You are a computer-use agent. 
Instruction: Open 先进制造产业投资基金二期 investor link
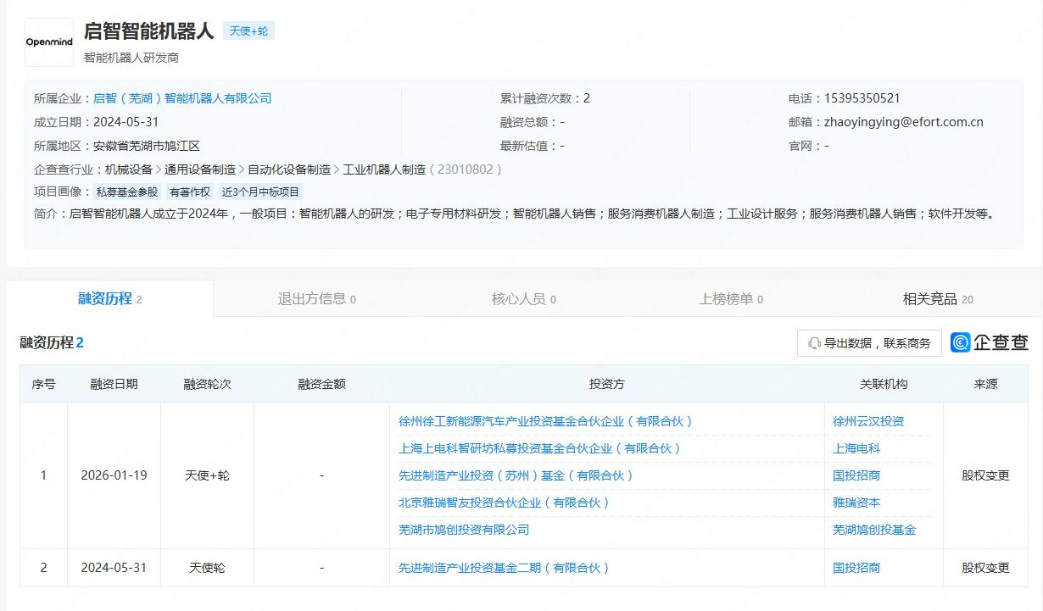tap(505, 568)
